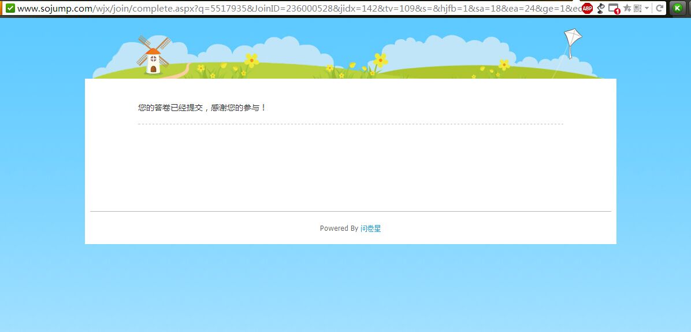Click the desk lamp icon in address bar

pyautogui.click(x=601, y=8)
